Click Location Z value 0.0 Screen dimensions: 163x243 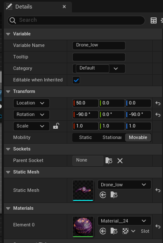coord(138,103)
